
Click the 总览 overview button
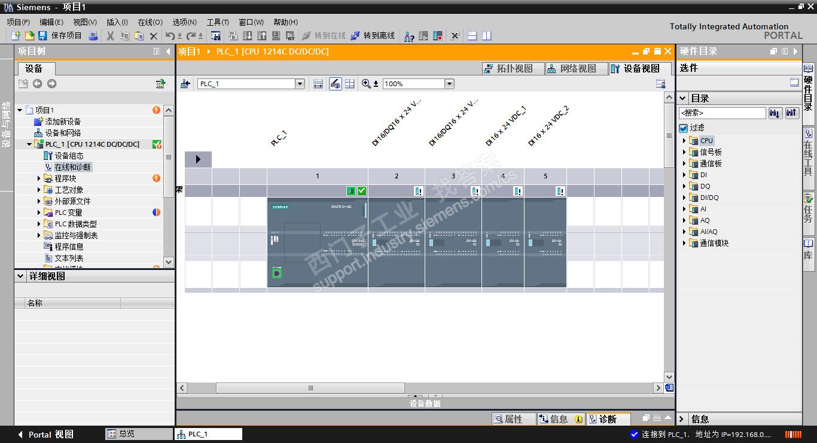coord(139,434)
